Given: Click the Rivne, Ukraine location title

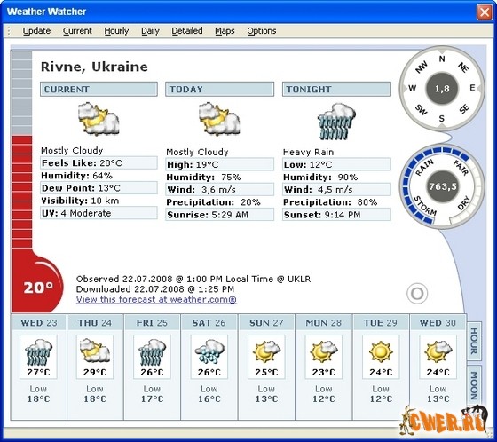Looking at the screenshot, I should 94,67.
